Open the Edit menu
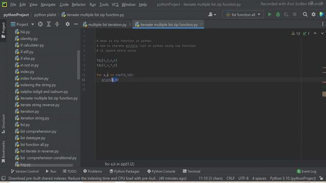The image size is (326, 183). coord(22,5)
